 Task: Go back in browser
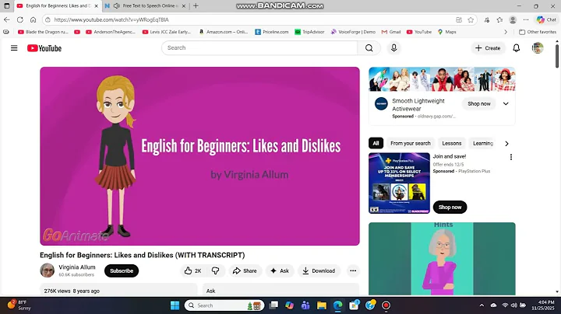(x=7, y=19)
